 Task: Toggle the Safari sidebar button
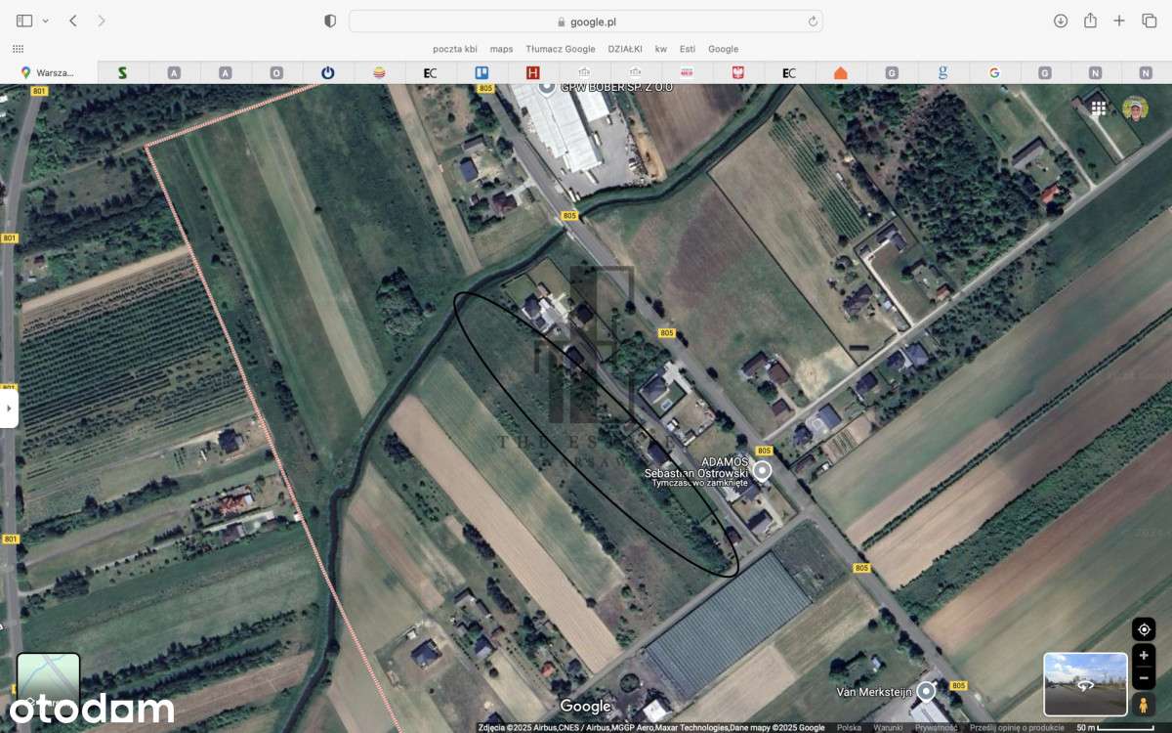point(24,21)
